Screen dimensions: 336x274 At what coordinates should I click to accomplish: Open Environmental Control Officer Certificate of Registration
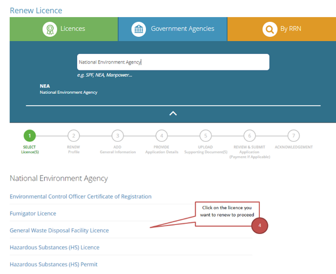pos(80,196)
